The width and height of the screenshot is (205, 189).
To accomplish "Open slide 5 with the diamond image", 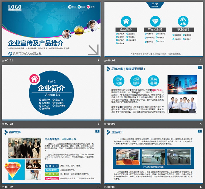I will [x=51, y=156].
